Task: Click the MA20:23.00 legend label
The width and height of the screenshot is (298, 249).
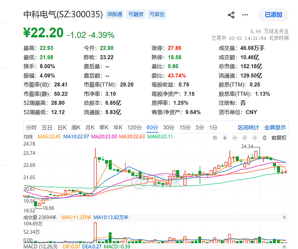Action: click(104, 137)
